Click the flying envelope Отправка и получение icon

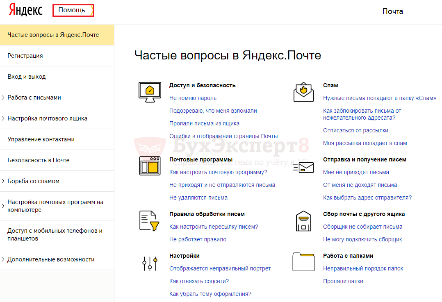click(x=303, y=167)
